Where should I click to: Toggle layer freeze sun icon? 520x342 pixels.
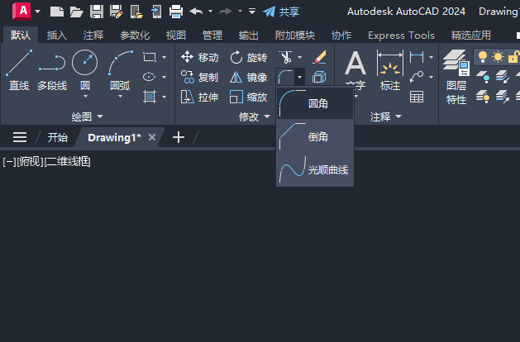498,57
